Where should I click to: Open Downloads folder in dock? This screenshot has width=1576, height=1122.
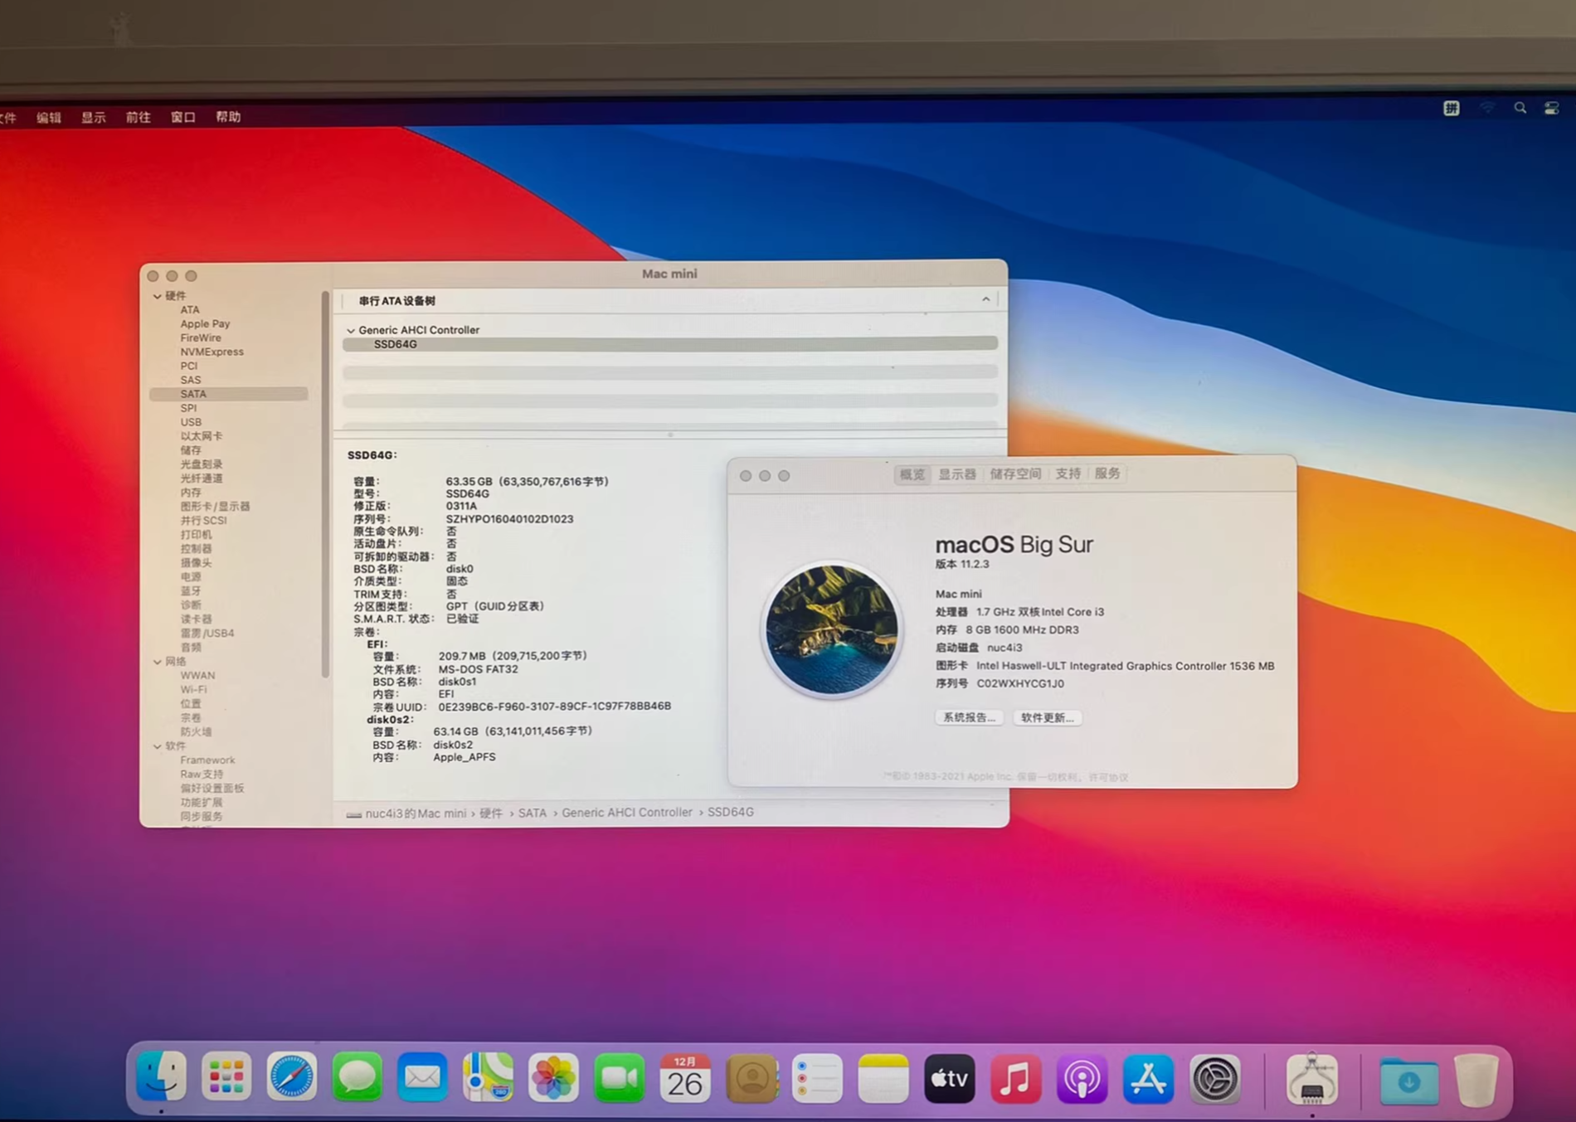pyautogui.click(x=1408, y=1081)
